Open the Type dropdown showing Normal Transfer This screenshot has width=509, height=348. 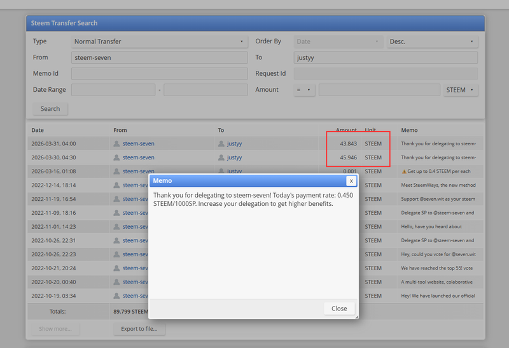coord(160,41)
